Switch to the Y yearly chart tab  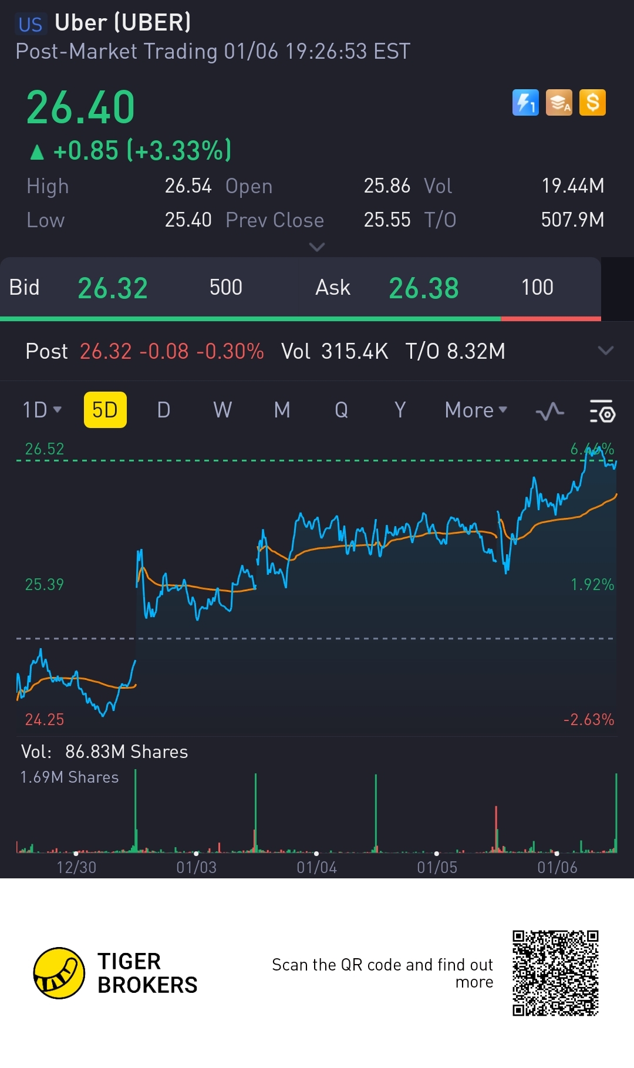[x=400, y=410]
